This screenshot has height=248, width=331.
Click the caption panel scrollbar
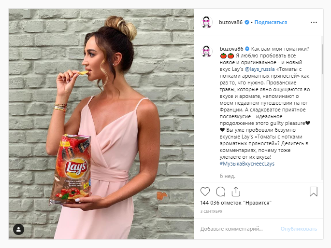[322, 59]
